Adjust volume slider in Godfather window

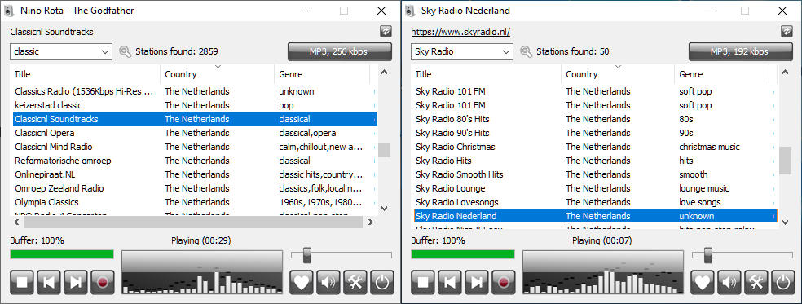point(307,254)
